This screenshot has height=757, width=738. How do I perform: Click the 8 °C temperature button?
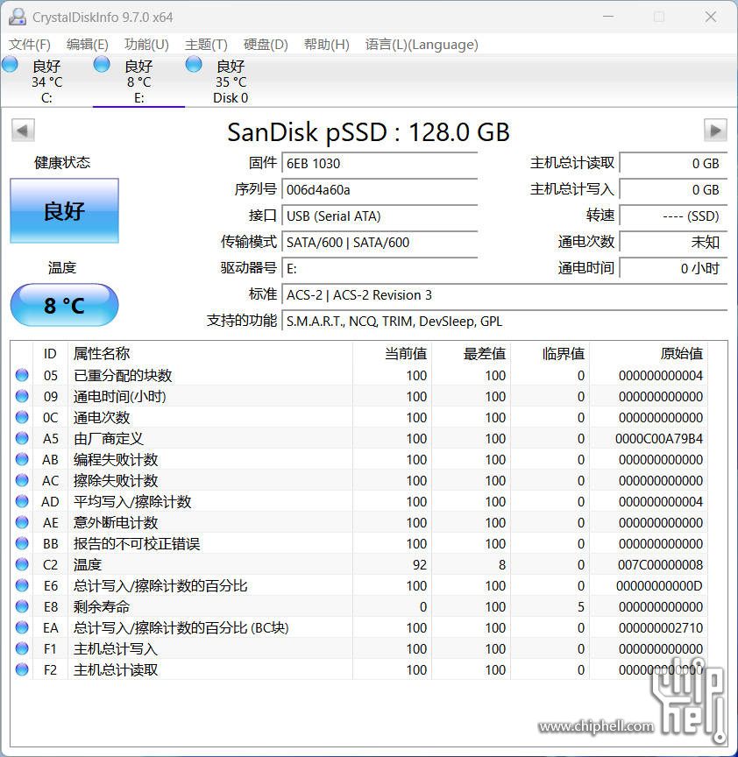(64, 305)
